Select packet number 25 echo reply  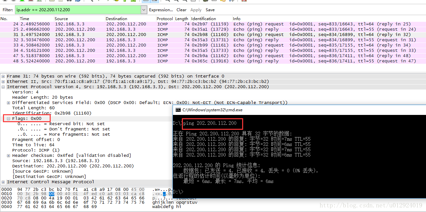(213, 29)
